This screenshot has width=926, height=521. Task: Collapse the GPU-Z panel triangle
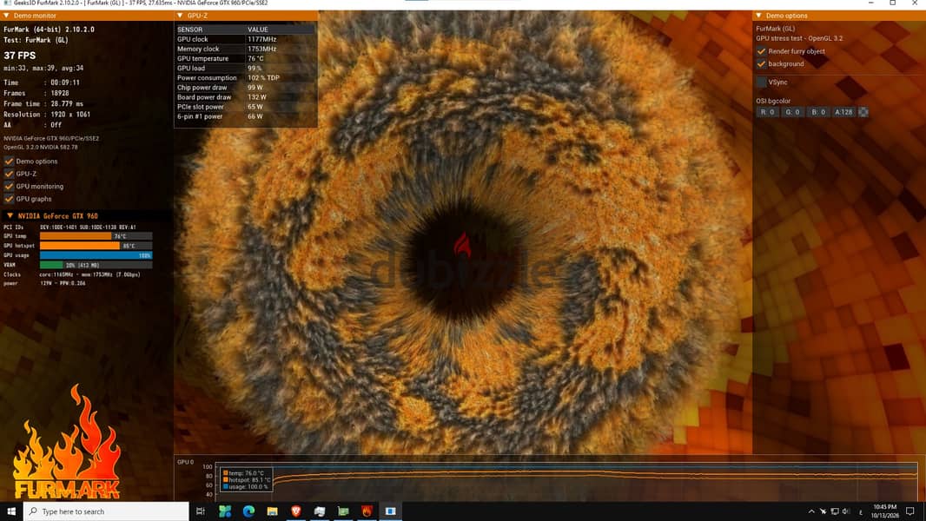[x=180, y=16]
